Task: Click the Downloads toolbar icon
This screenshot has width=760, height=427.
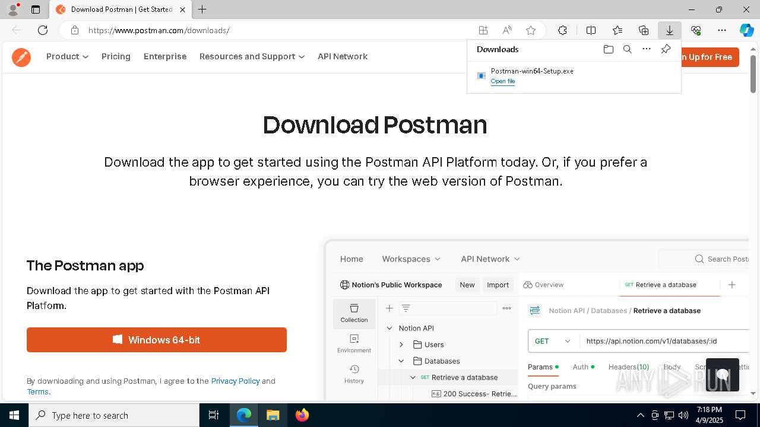Action: pyautogui.click(x=670, y=30)
